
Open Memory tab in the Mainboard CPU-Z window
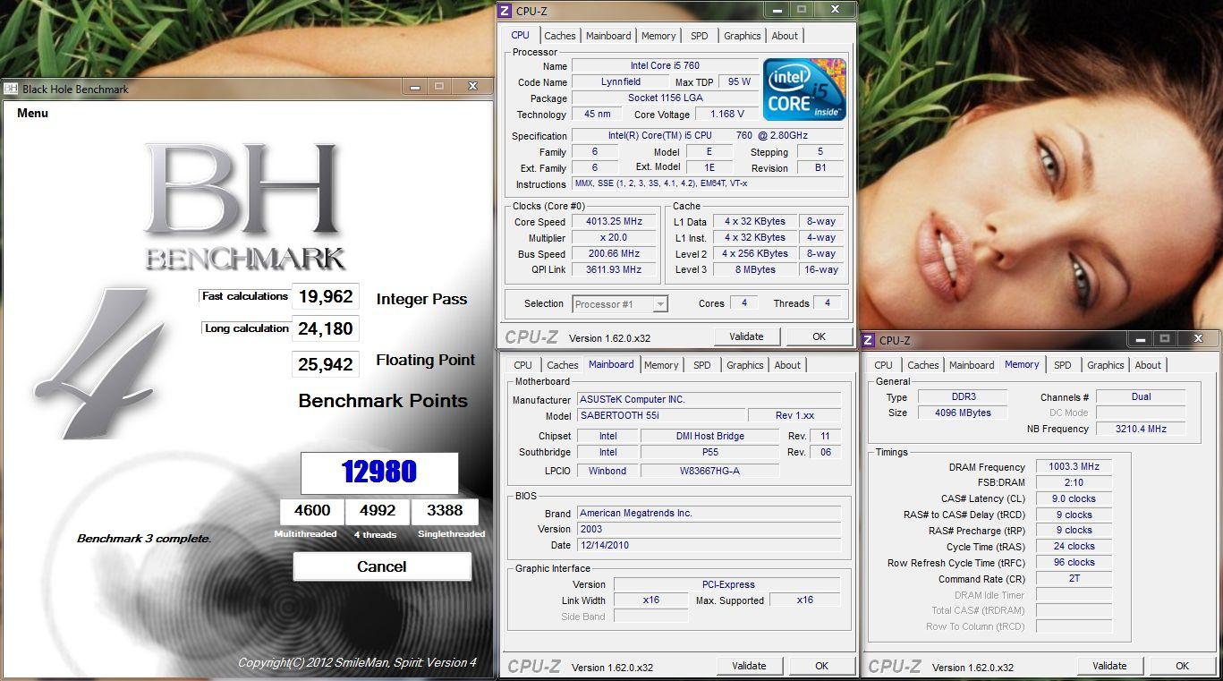tap(661, 365)
